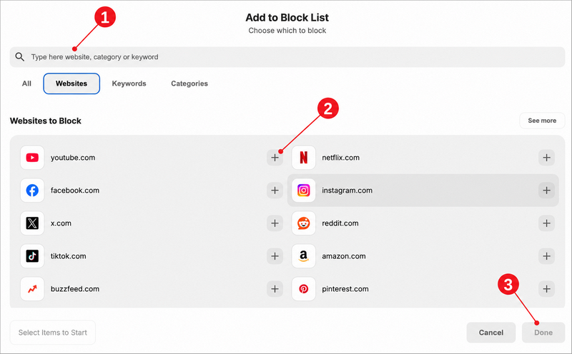Screen dimensions: 572x354
Task: Click the amazon.com label
Action: 344,256
